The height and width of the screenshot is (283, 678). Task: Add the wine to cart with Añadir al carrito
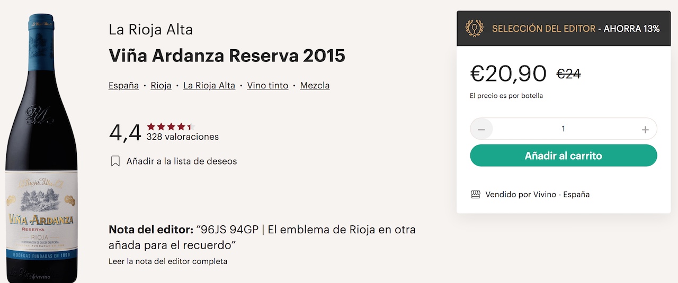pos(563,156)
